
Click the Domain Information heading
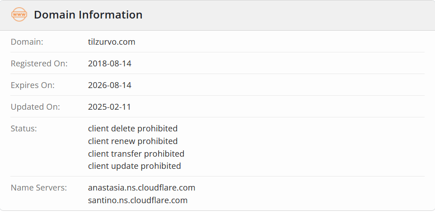click(88, 15)
